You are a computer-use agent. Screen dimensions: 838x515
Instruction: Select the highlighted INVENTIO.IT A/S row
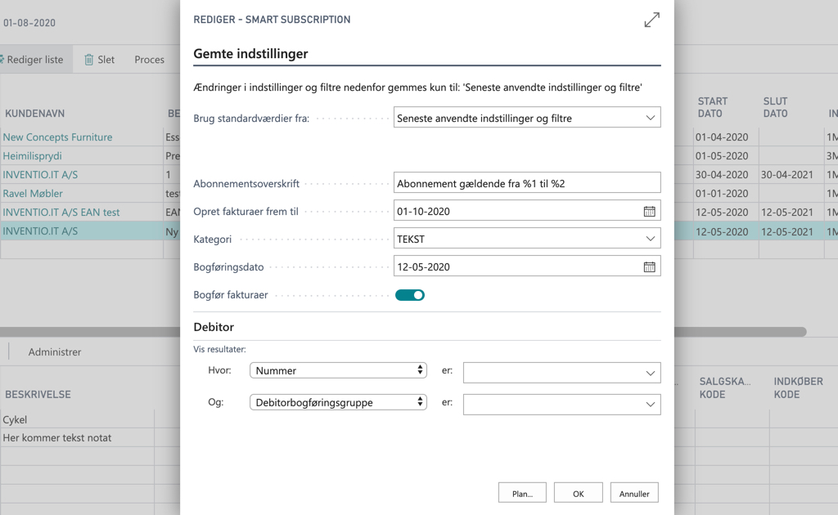tap(40, 231)
